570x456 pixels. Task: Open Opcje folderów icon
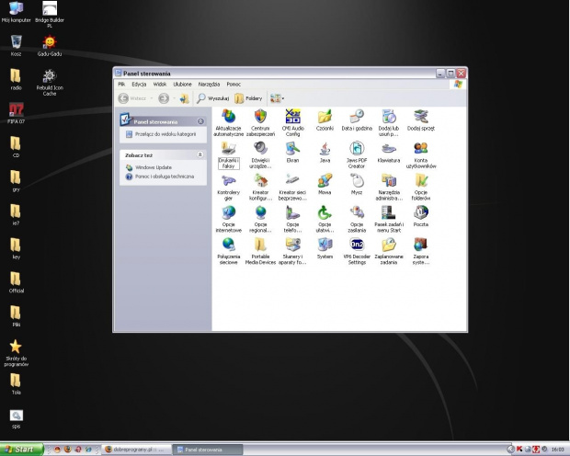point(420,187)
